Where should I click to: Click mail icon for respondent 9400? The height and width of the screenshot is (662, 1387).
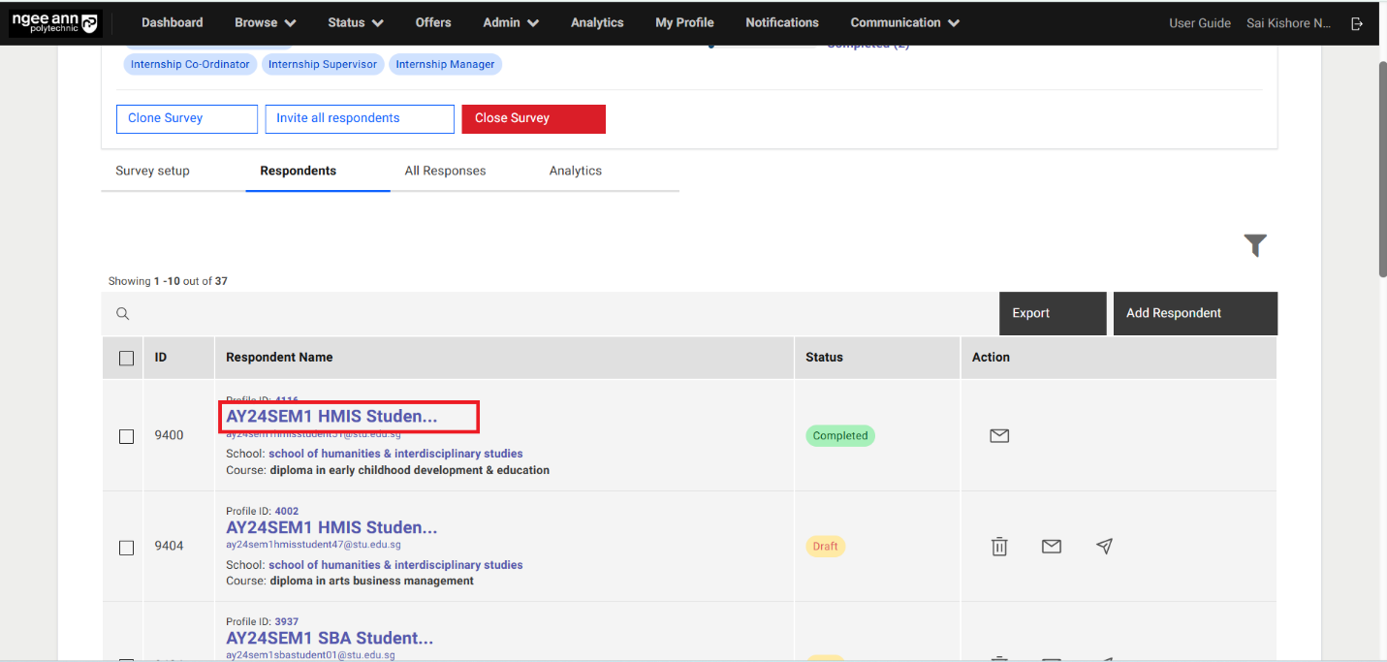999,436
